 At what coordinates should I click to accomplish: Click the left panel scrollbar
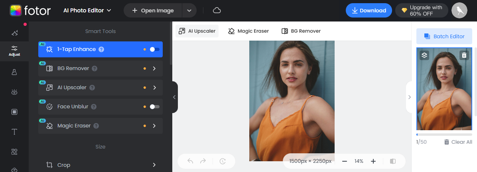point(171,43)
